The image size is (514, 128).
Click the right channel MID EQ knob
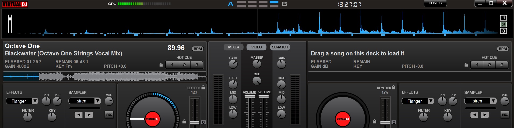click(x=281, y=99)
